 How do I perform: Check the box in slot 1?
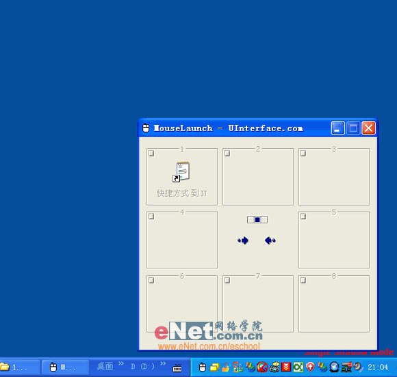click(151, 154)
